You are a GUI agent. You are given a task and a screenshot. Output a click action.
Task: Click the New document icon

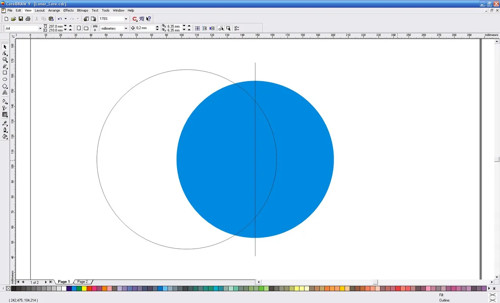click(x=6, y=19)
